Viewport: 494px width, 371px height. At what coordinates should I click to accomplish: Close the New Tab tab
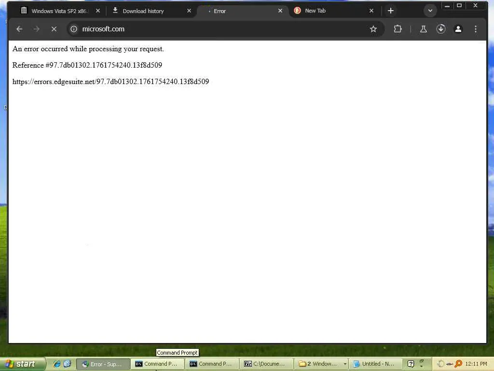pos(371,11)
